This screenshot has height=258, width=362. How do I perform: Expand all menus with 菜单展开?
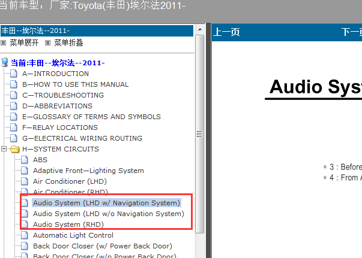tap(23, 43)
